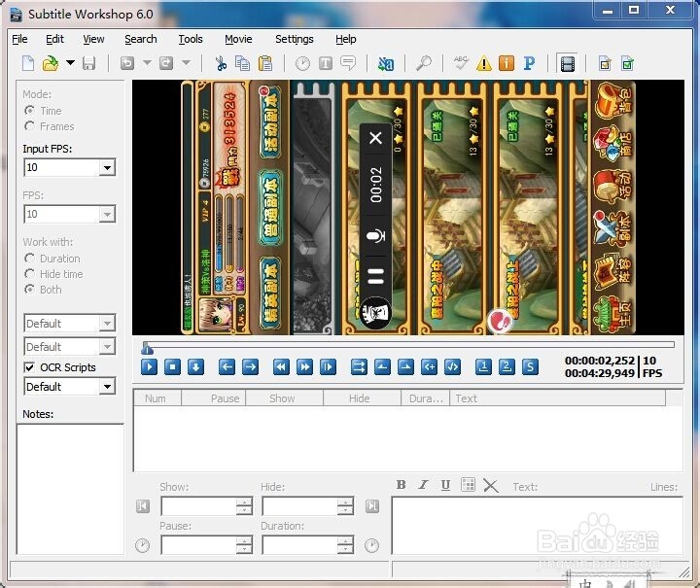Select the Time mode radio button

(29, 110)
